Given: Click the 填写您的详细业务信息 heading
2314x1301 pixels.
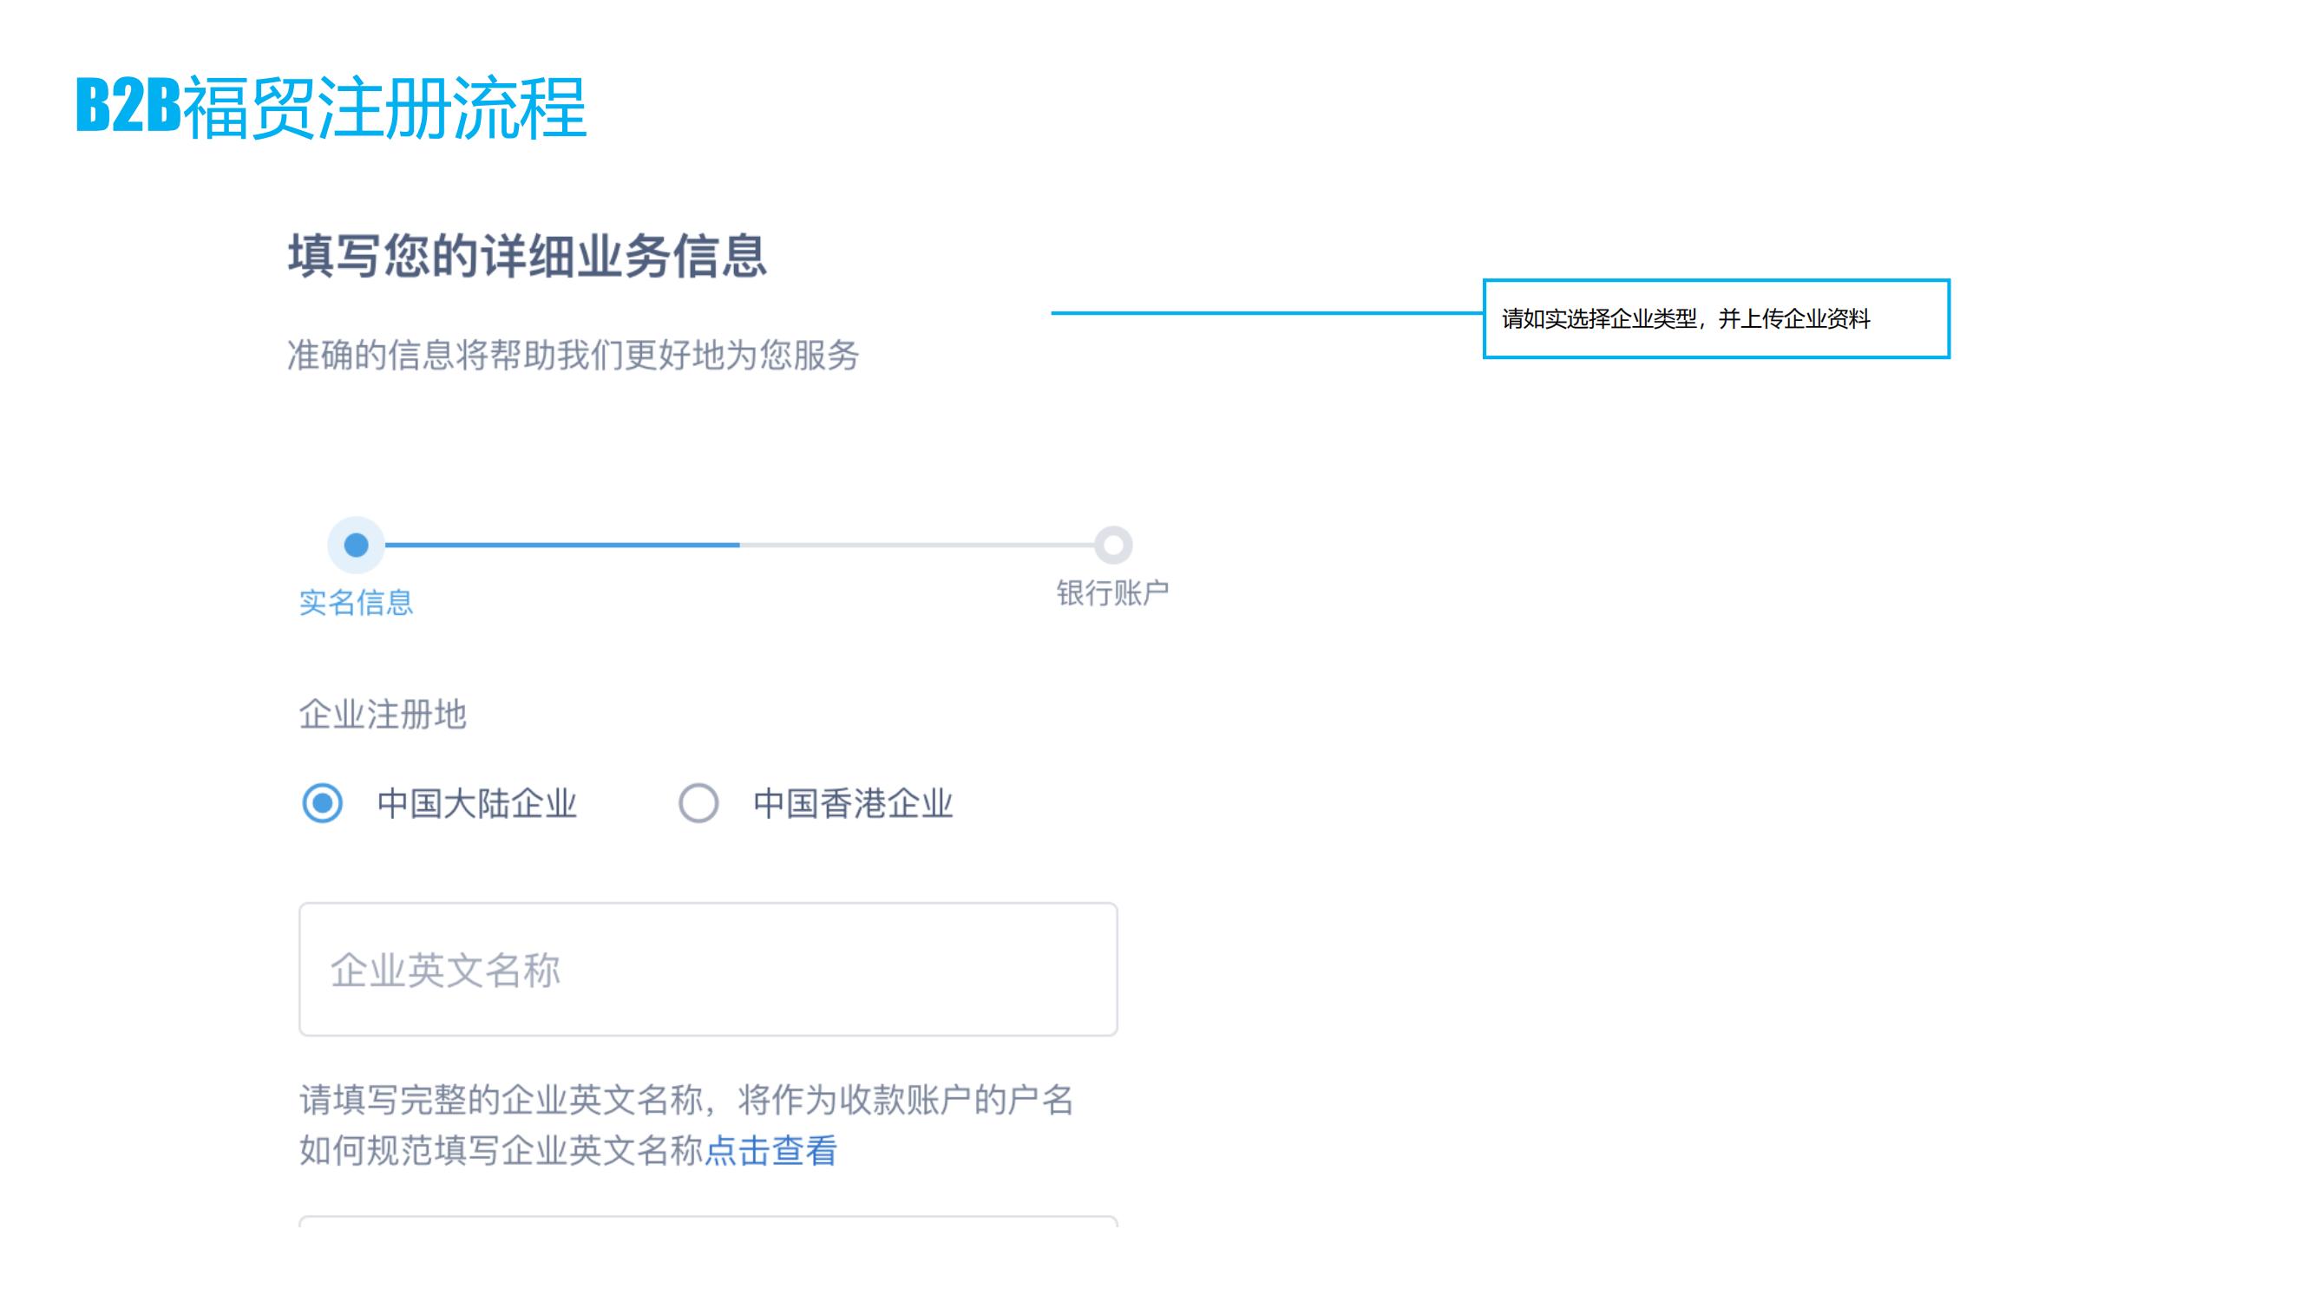Looking at the screenshot, I should pyautogui.click(x=528, y=257).
